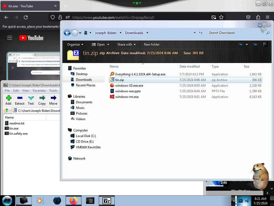
Task: Select tin.exe in 7-Zip list
Action: point(12,128)
